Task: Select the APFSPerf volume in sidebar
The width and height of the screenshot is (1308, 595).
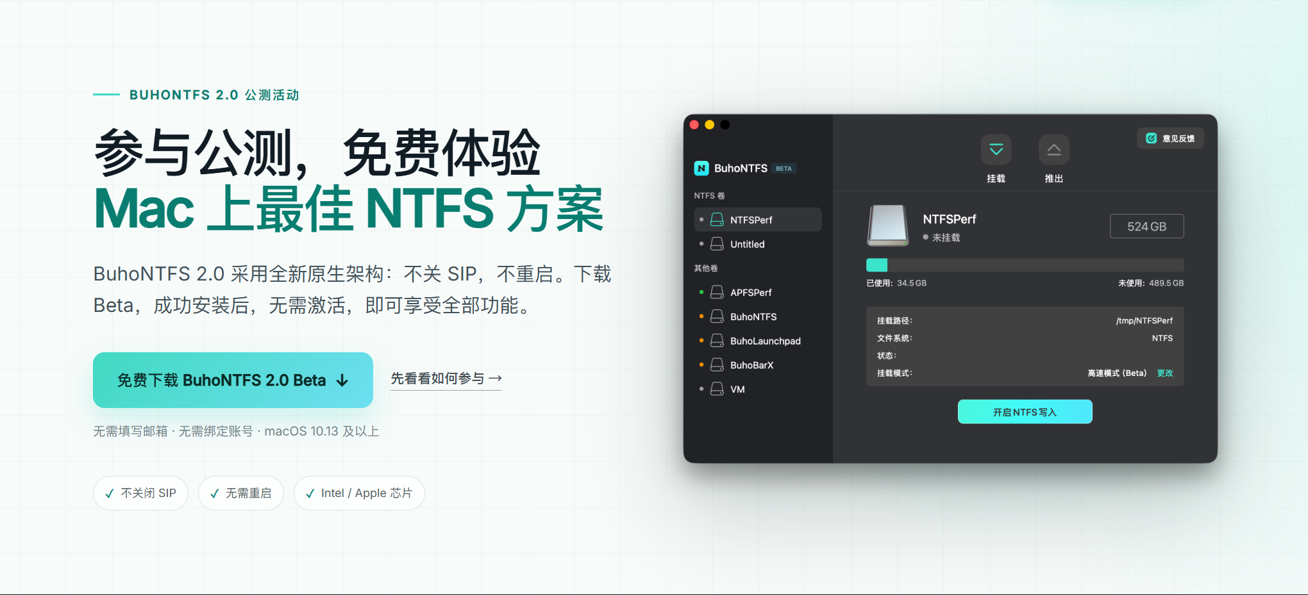Action: pos(758,293)
